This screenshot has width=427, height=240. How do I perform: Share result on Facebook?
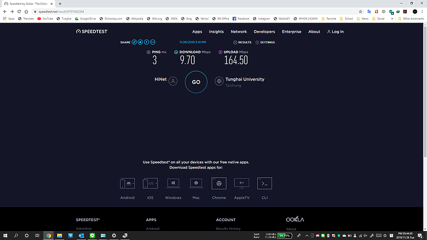[x=146, y=42]
